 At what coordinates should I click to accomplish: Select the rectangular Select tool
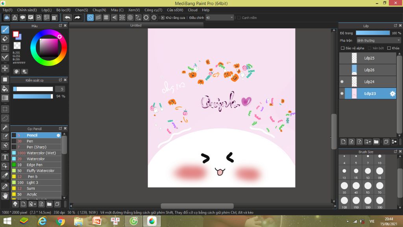tap(5, 109)
